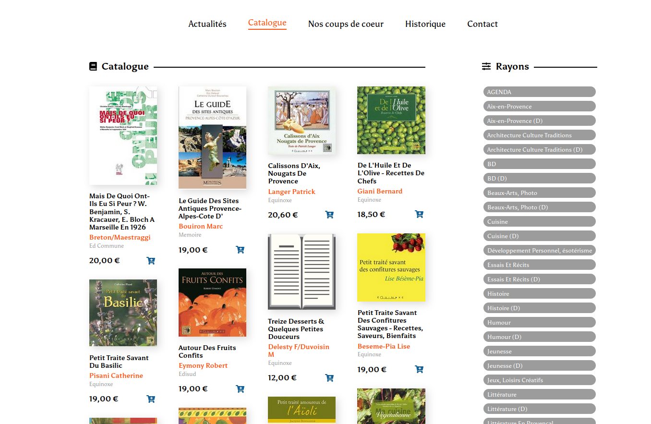The image size is (651, 424).
Task: Open the Contact page
Action: tap(482, 24)
